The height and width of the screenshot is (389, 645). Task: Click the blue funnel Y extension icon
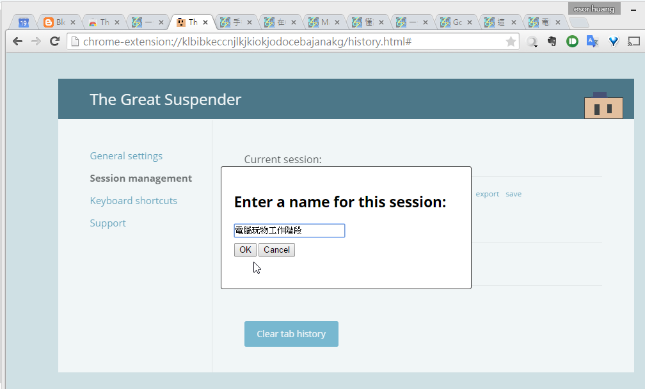[x=613, y=41]
